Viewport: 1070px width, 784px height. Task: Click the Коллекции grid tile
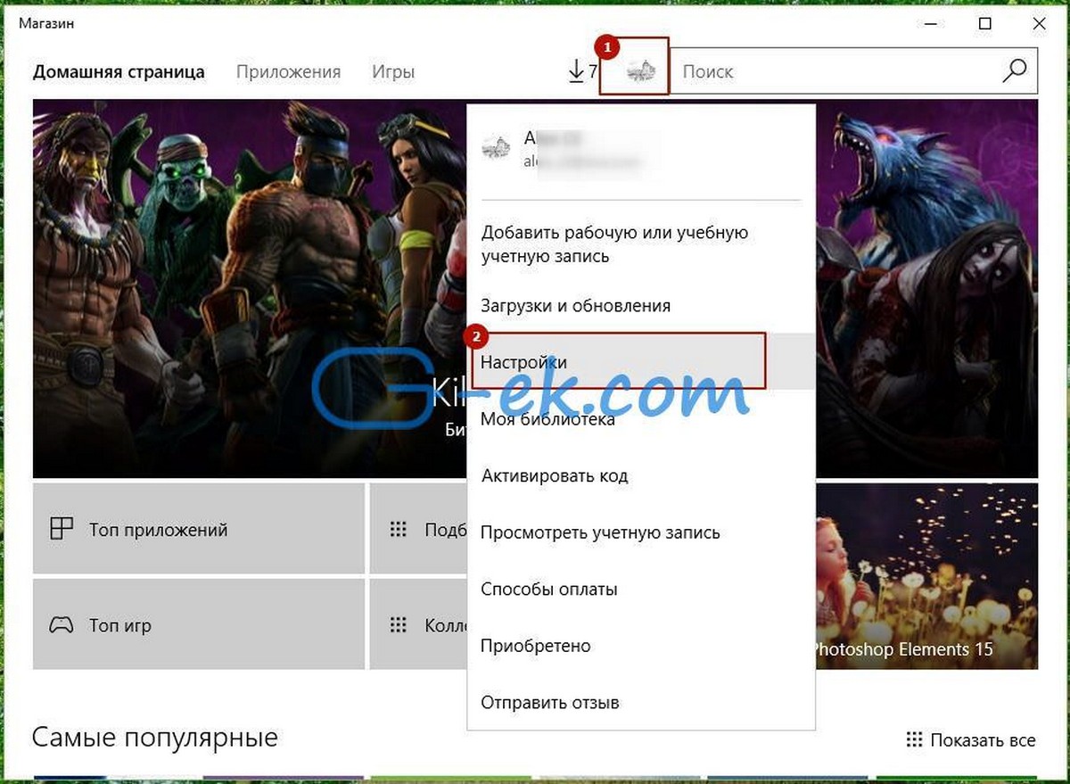(419, 624)
